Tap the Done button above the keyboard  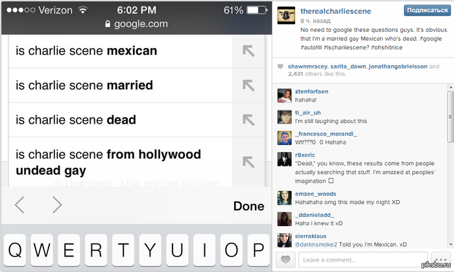click(x=248, y=206)
